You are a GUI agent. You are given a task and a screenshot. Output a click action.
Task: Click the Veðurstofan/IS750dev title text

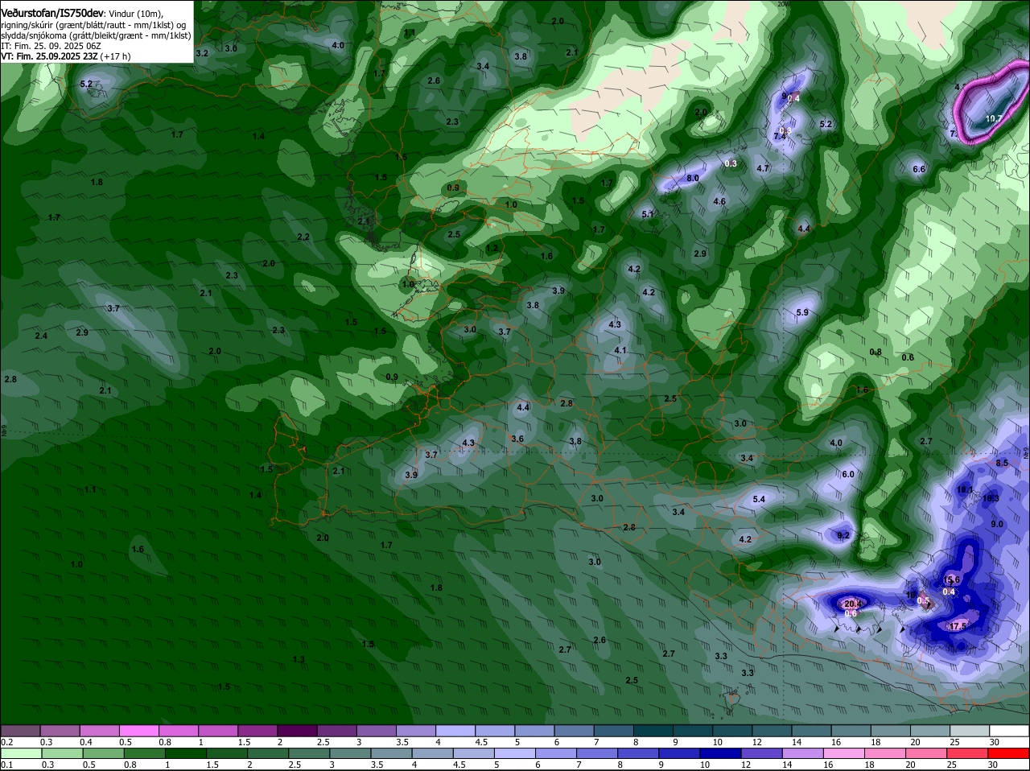[52, 13]
